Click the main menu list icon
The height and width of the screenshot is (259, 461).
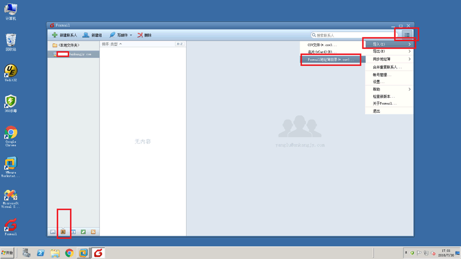click(407, 35)
